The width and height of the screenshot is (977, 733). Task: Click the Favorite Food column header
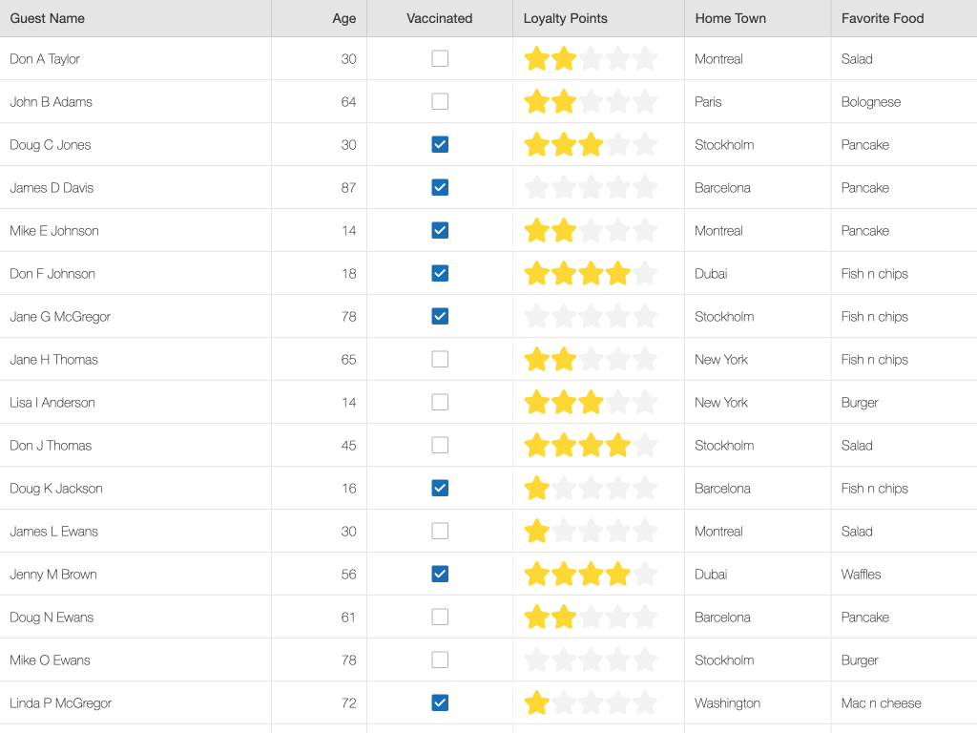tap(883, 18)
